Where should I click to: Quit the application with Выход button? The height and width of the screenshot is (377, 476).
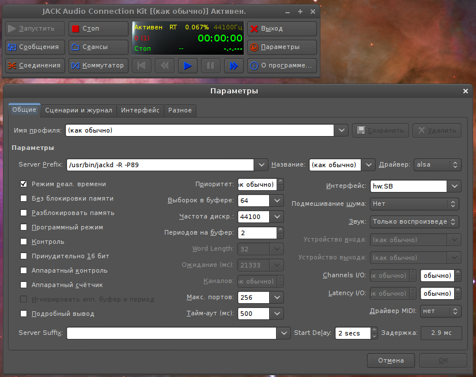pyautogui.click(x=282, y=29)
